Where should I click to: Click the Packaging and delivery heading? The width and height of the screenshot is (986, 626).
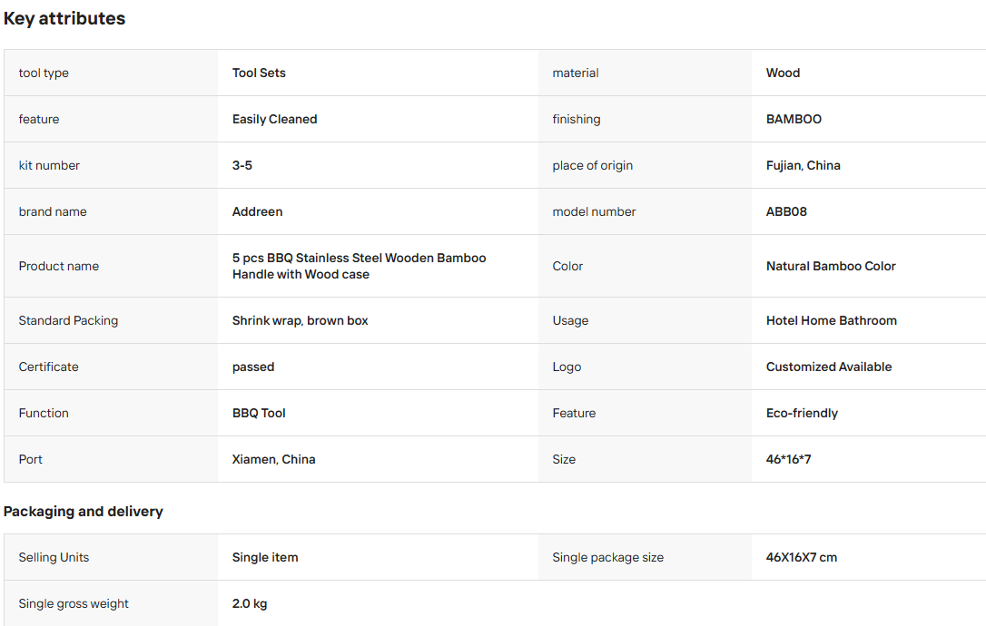pos(83,512)
